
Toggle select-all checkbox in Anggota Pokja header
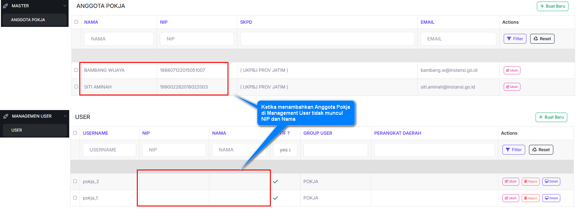(76, 22)
